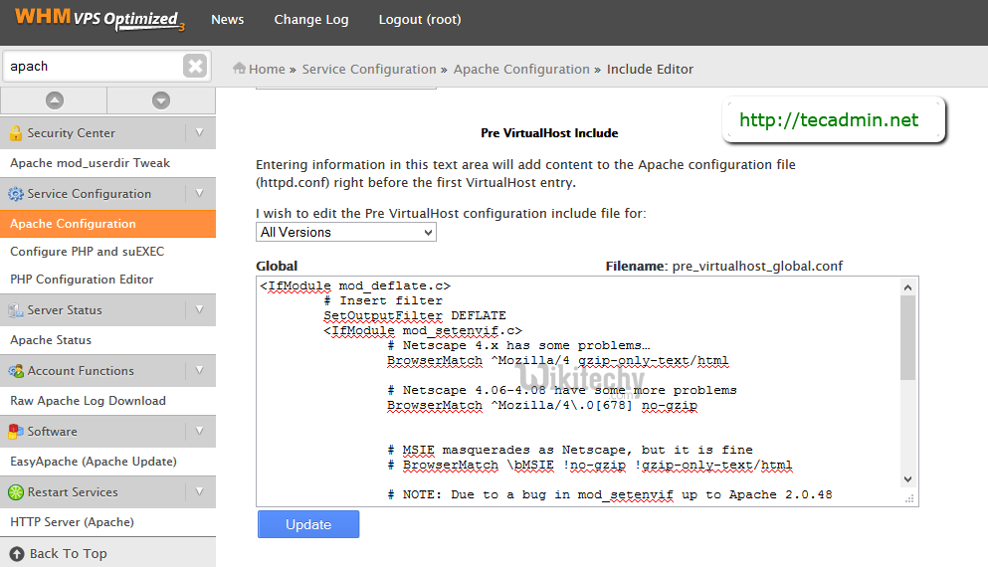Click the Back To Top link
The image size is (988, 567).
pyautogui.click(x=68, y=553)
